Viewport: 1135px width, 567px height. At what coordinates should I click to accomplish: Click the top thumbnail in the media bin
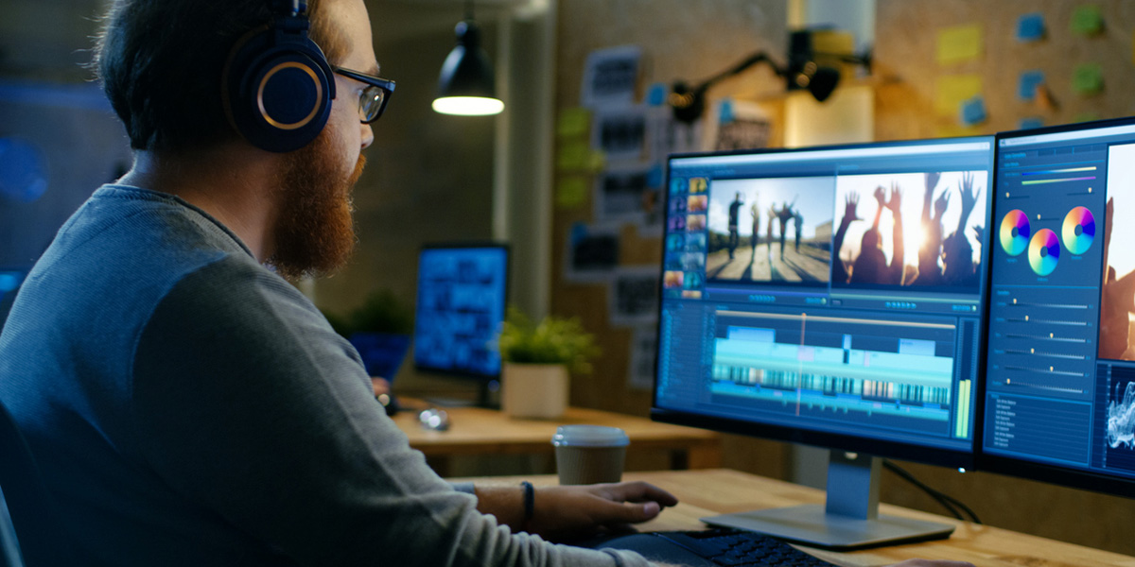tap(676, 185)
